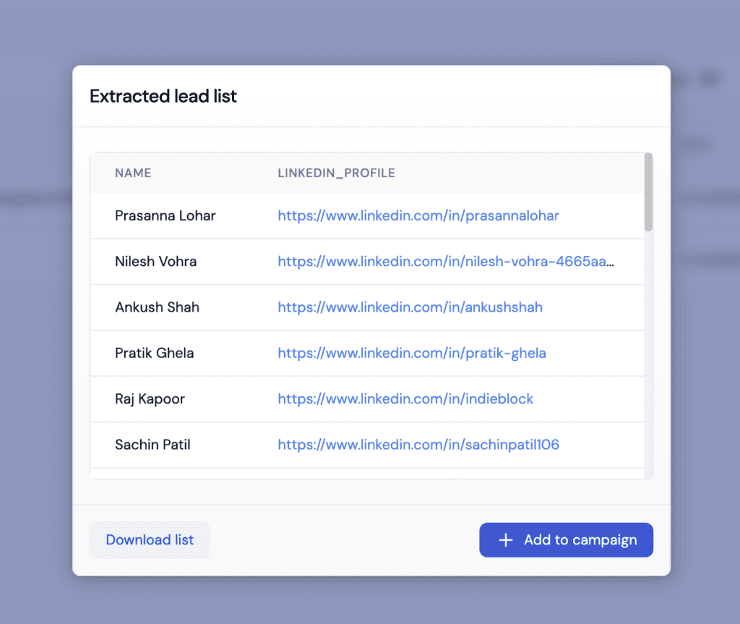Select the Sachin Patil name cell
The width and height of the screenshot is (740, 624).
coord(152,445)
